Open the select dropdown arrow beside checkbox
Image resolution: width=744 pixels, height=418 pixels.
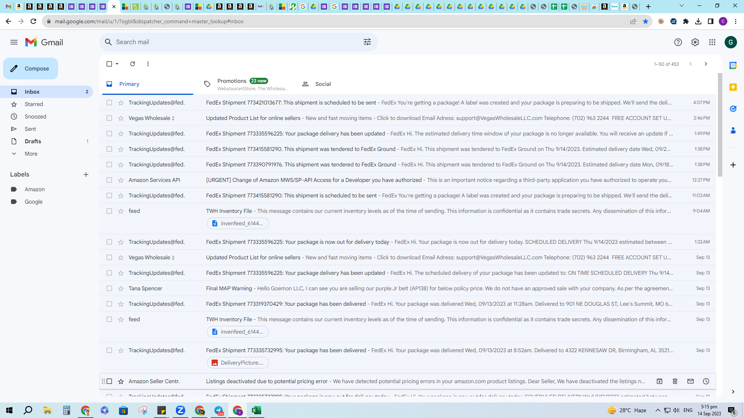117,64
